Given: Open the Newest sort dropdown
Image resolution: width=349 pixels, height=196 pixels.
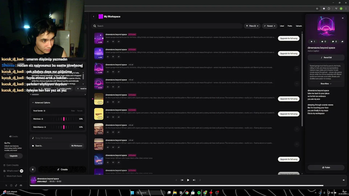Looking at the screenshot, I should click(270, 26).
